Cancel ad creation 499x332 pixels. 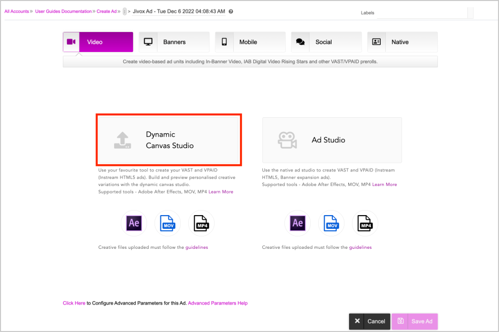[x=369, y=321]
